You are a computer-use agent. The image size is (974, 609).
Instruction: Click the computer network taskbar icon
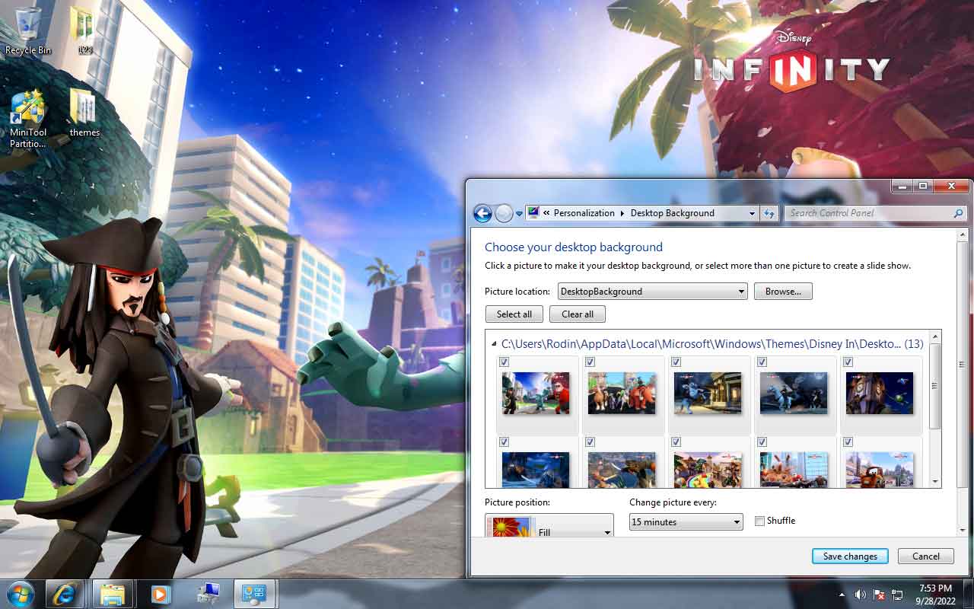[x=207, y=594]
